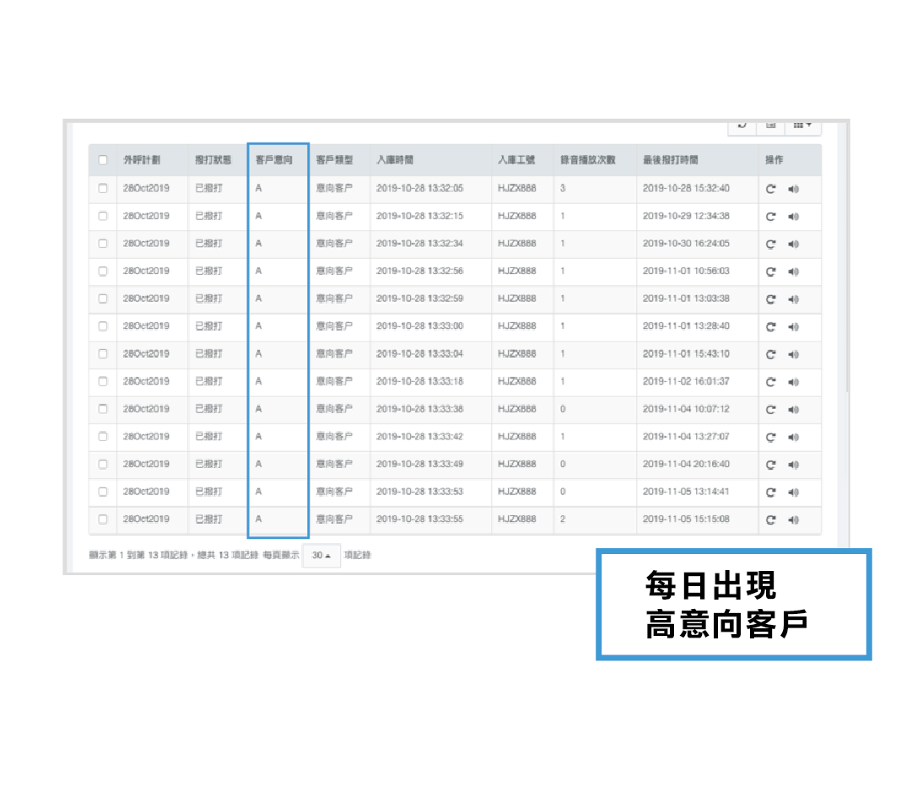Screen dimensions: 912x786
Task: Sort by 錄音播放次數 column header
Action: pos(587,160)
